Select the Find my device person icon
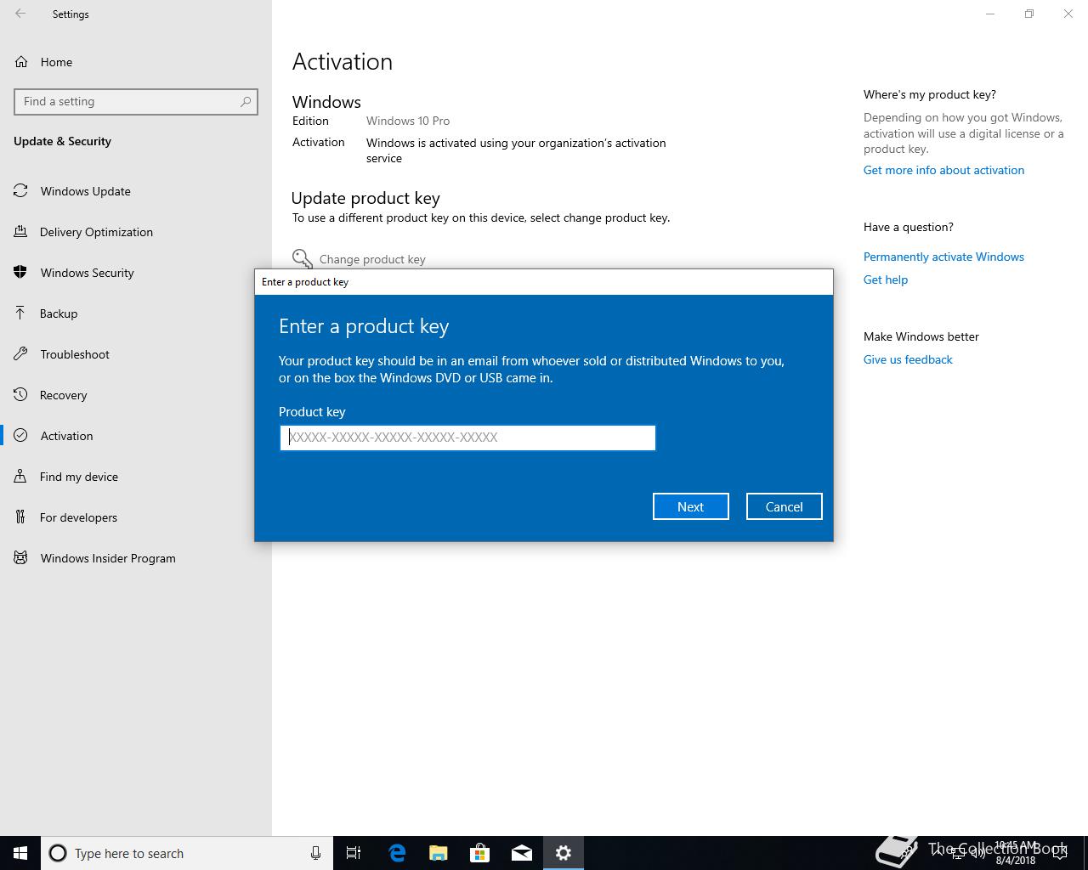1088x870 pixels. (20, 477)
